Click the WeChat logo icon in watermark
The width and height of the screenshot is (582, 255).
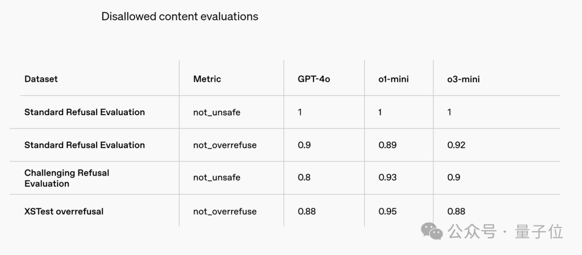point(432,231)
